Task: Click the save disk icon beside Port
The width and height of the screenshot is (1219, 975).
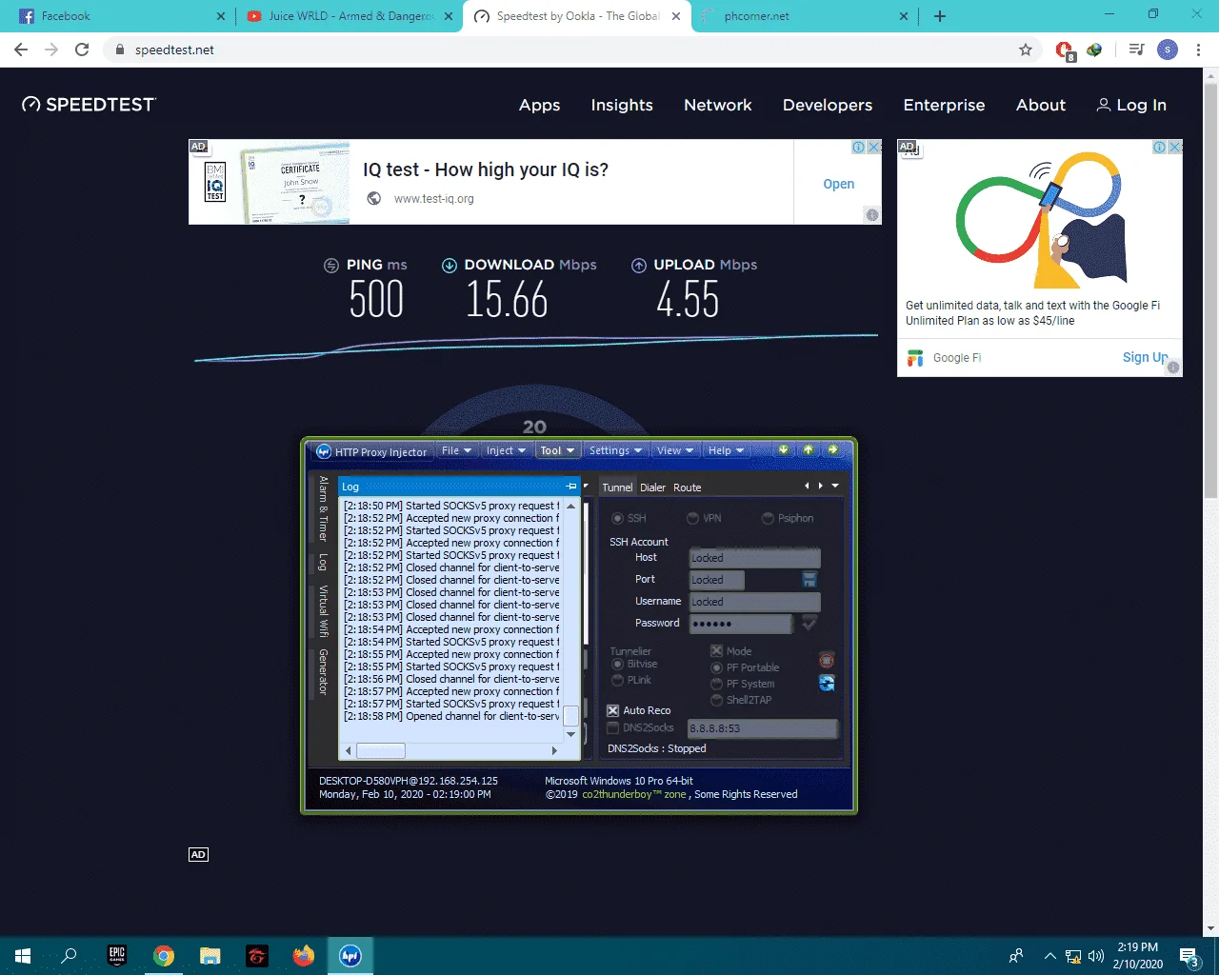Action: 809,579
